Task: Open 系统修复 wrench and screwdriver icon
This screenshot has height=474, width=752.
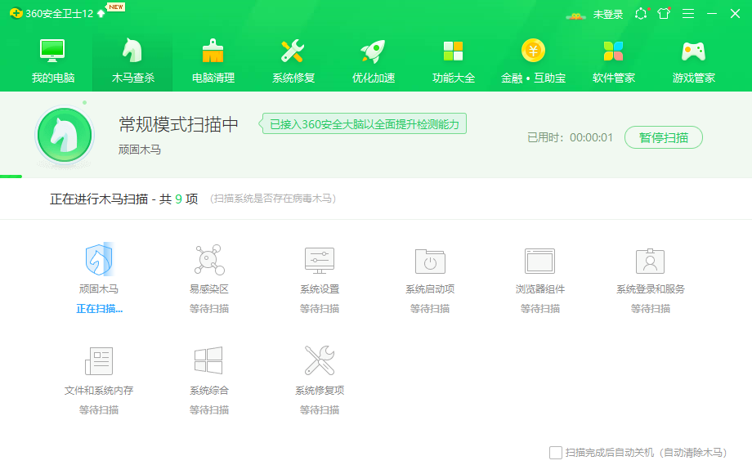Action: point(293,52)
